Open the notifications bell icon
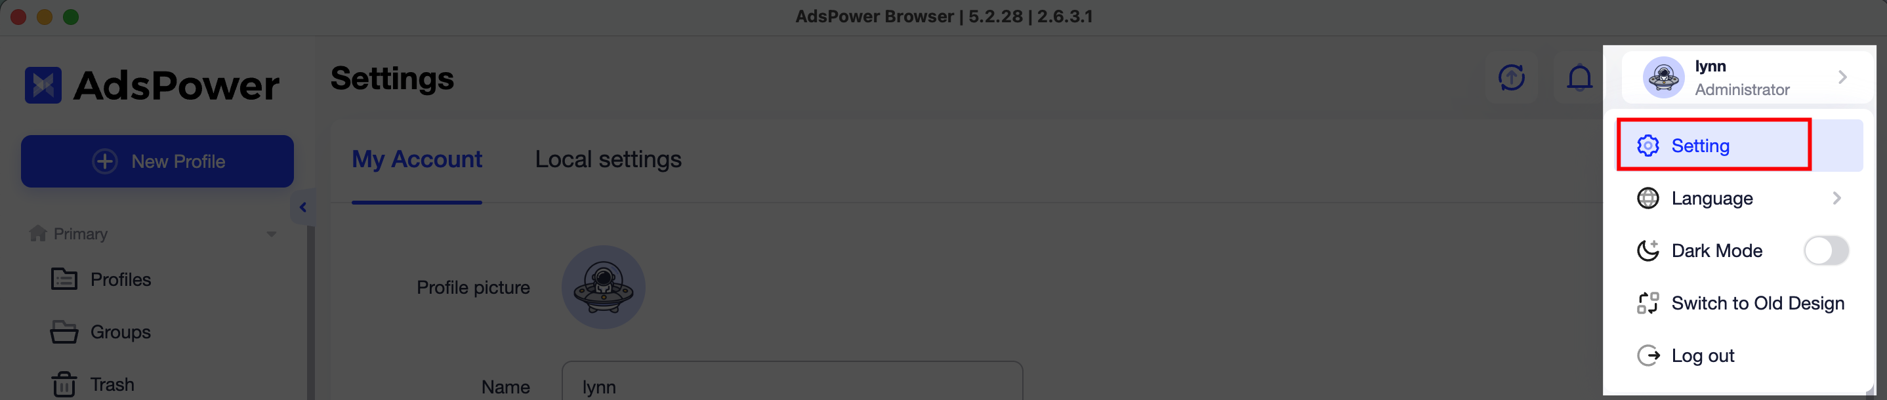The width and height of the screenshot is (1887, 400). point(1579,77)
